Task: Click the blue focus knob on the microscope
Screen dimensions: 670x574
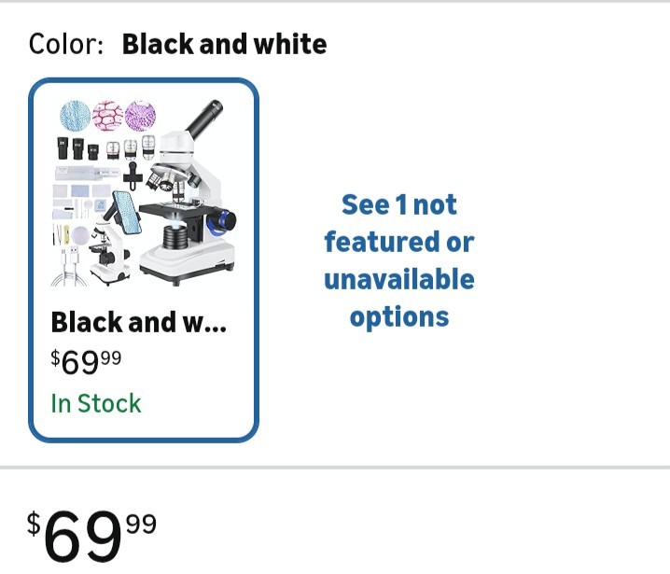Action: tap(222, 221)
